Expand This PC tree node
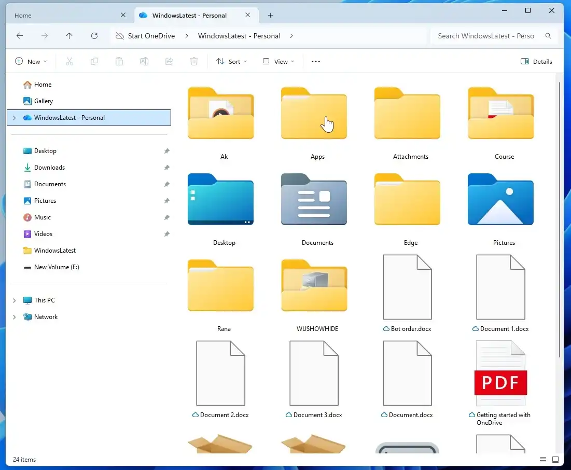Viewport: 571px width, 470px height. point(14,300)
